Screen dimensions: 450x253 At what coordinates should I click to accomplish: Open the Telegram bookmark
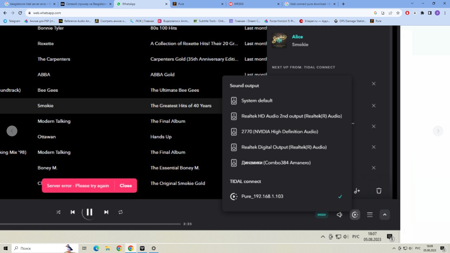coord(12,21)
